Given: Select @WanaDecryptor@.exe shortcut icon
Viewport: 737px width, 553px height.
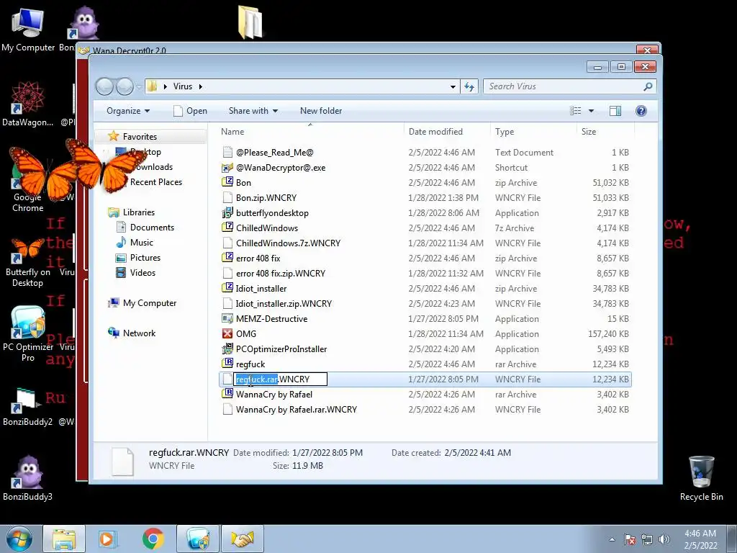Looking at the screenshot, I should pos(227,167).
